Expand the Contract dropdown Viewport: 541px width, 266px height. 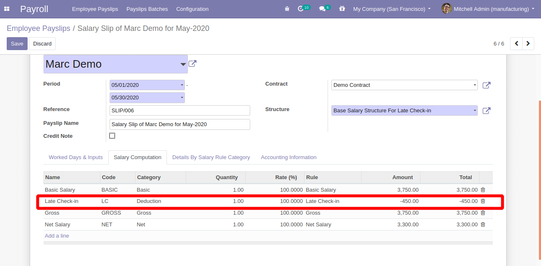coord(475,85)
